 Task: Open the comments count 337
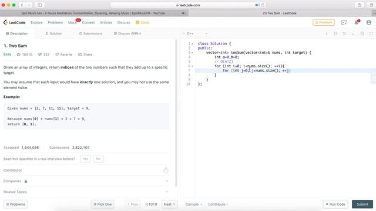pos(43,55)
